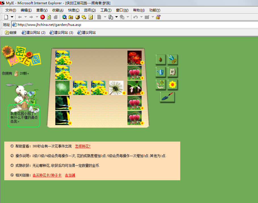Select the seed planting tool
This screenshot has width=258, height=203.
(161, 59)
